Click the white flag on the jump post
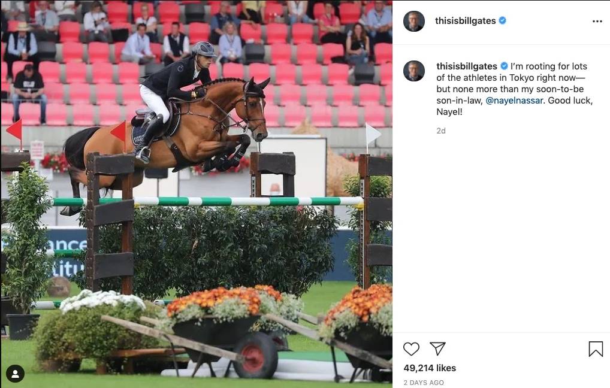 [x=372, y=134]
